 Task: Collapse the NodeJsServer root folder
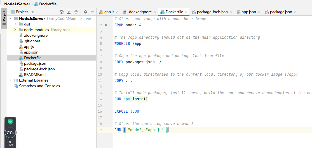pos(10,18)
